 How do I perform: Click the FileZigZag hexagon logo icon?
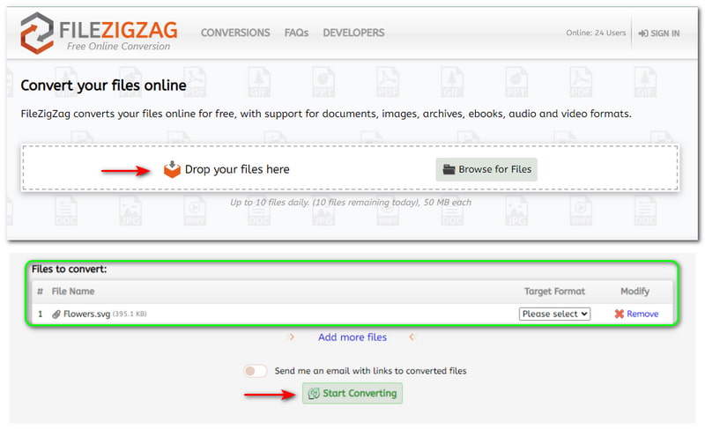pyautogui.click(x=37, y=33)
